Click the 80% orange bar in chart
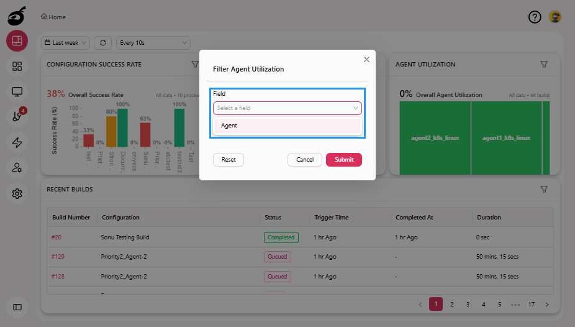This screenshot has height=327, width=575. click(x=111, y=131)
